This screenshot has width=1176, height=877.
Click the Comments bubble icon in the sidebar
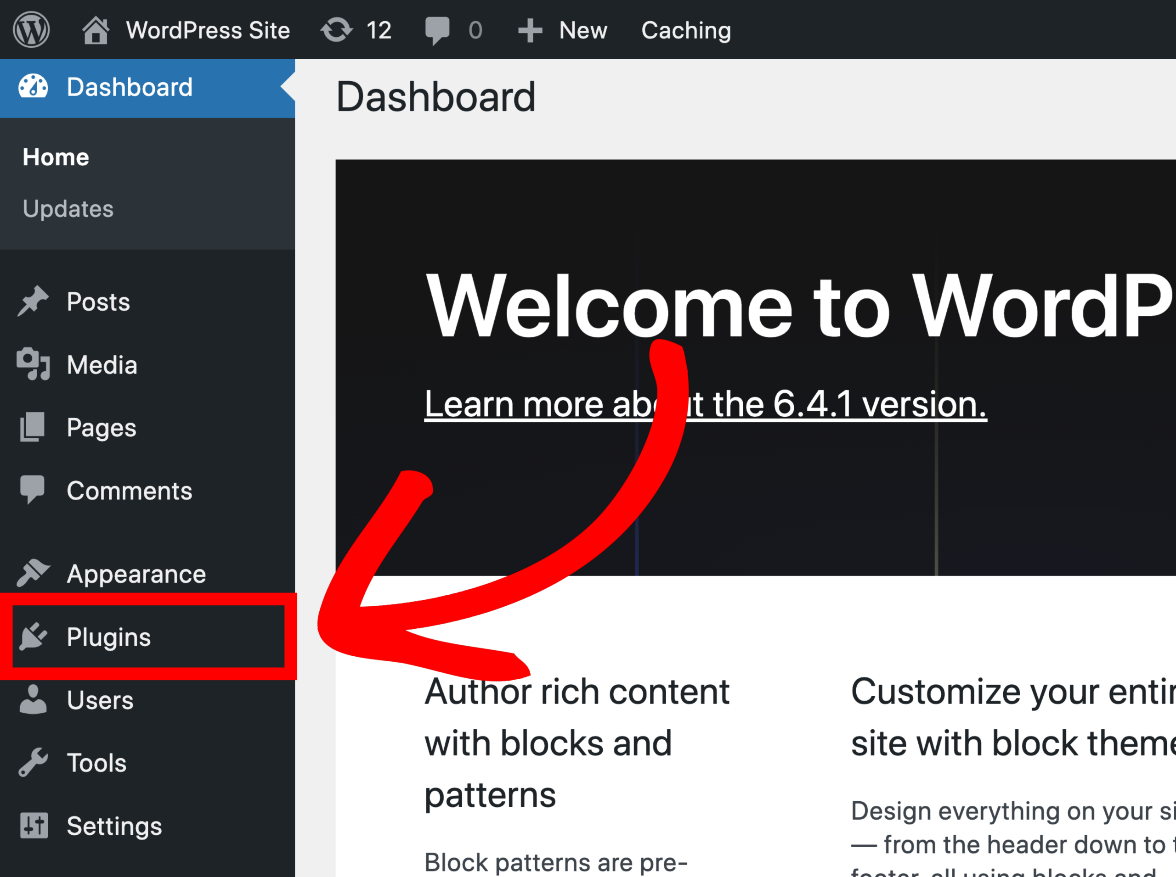pyautogui.click(x=33, y=490)
